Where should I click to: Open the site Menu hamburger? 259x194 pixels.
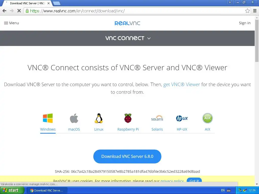pos(11,23)
